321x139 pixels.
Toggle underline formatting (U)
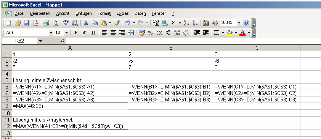pos(93,33)
